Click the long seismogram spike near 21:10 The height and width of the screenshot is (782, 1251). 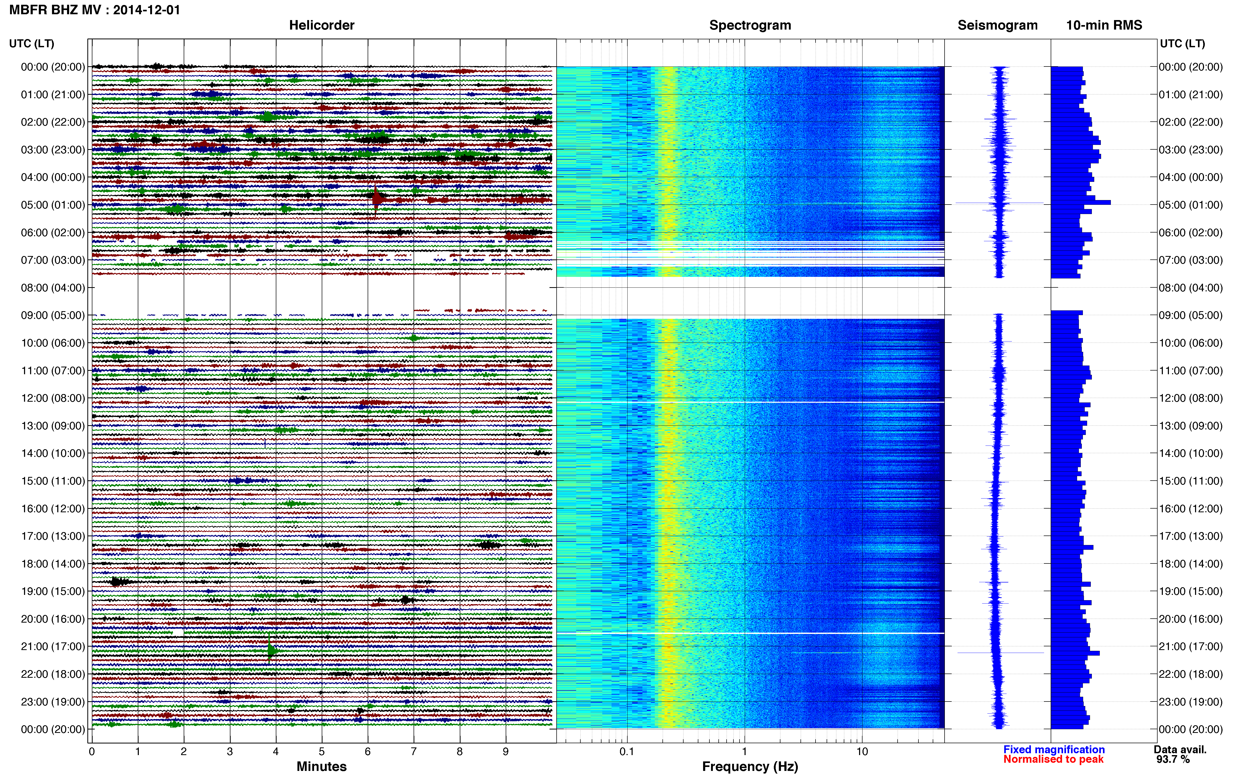[x=1000, y=653]
